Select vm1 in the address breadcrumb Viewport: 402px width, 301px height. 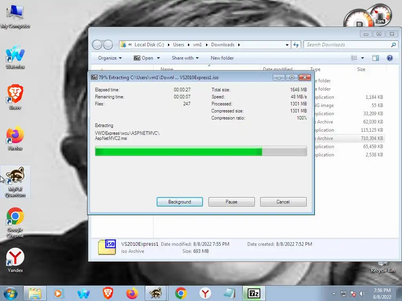(197, 45)
